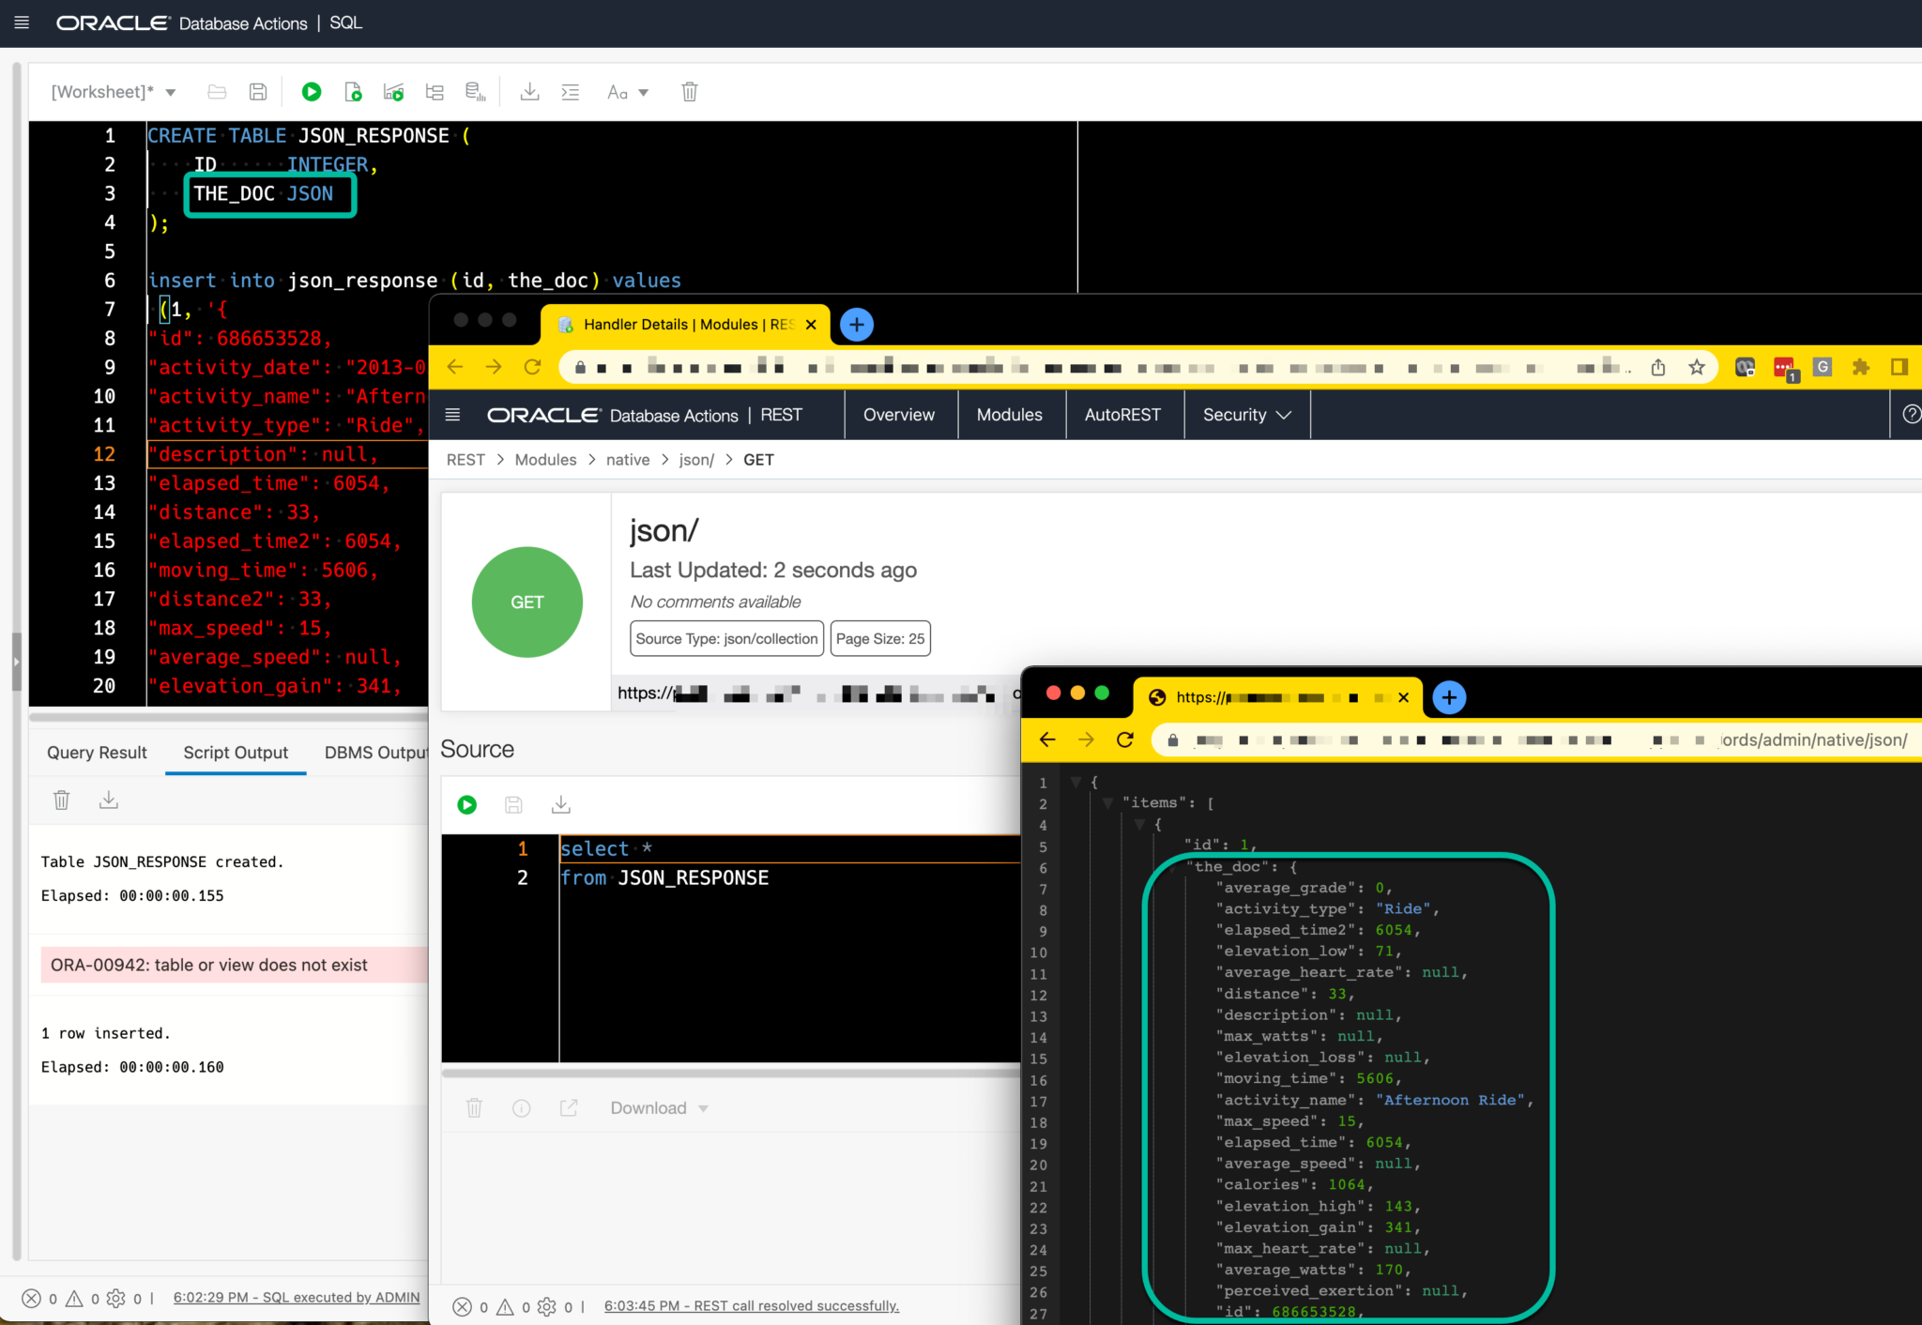Click the open folder icon in worksheet toolbar

tap(217, 92)
